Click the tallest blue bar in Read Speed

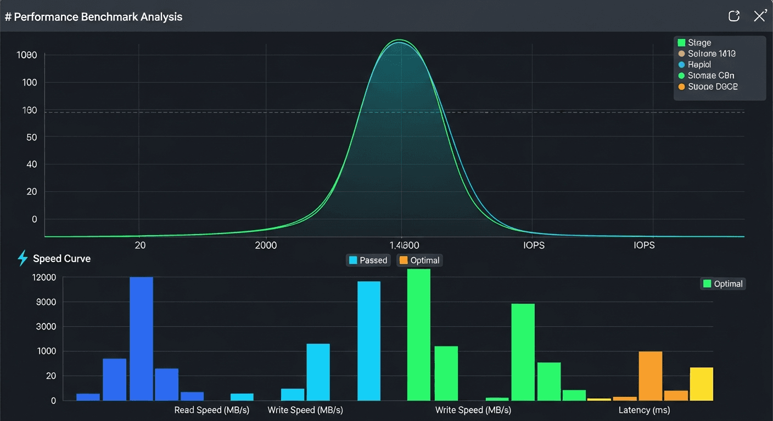[141, 337]
